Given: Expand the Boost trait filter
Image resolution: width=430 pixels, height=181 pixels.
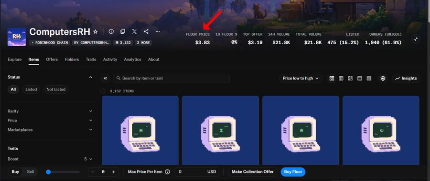Looking at the screenshot, I should tap(51, 159).
